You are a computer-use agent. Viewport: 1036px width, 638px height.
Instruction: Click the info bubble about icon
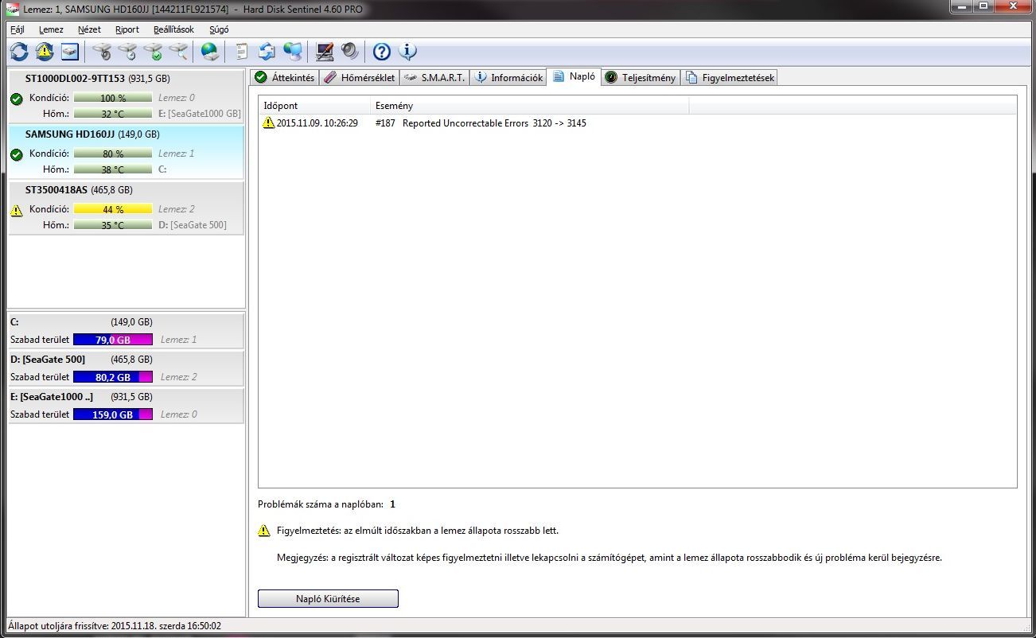point(407,52)
